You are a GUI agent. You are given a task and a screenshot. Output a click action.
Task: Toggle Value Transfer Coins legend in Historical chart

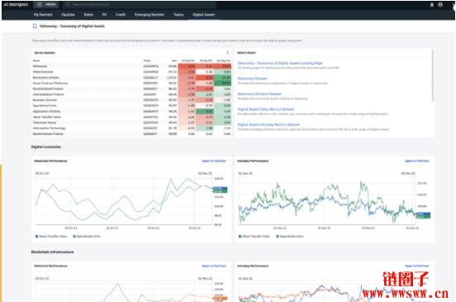tap(51, 236)
